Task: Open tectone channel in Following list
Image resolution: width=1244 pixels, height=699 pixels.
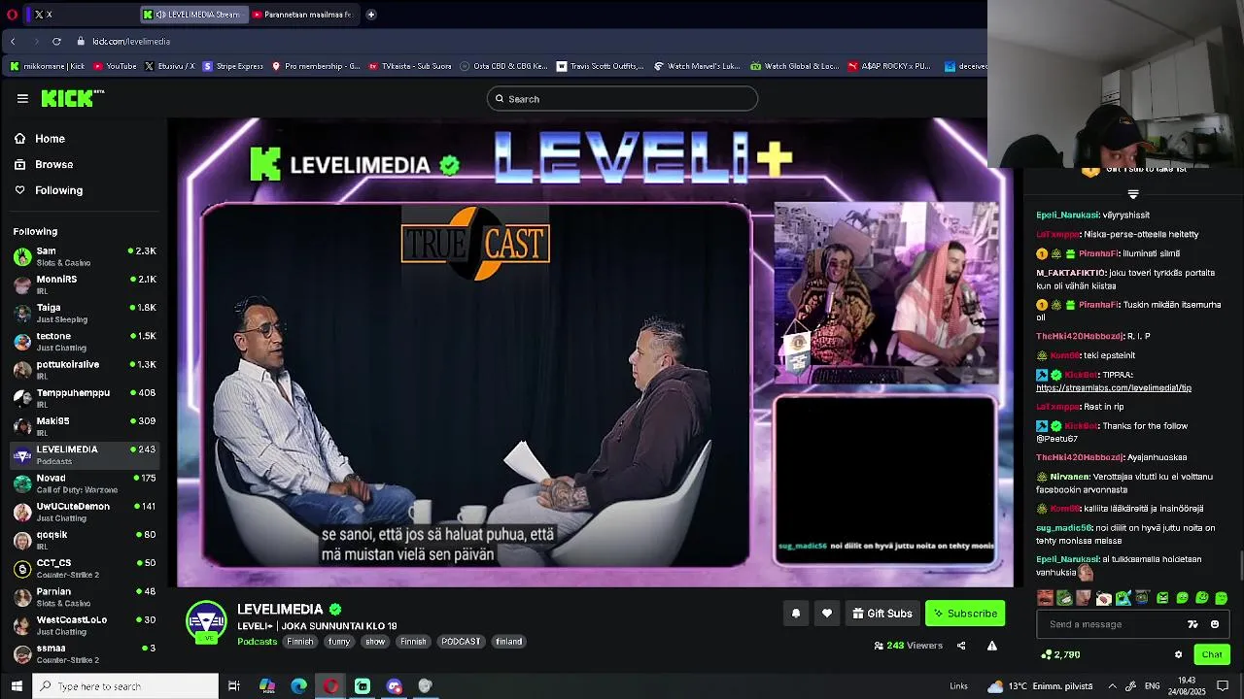Action: (84, 342)
